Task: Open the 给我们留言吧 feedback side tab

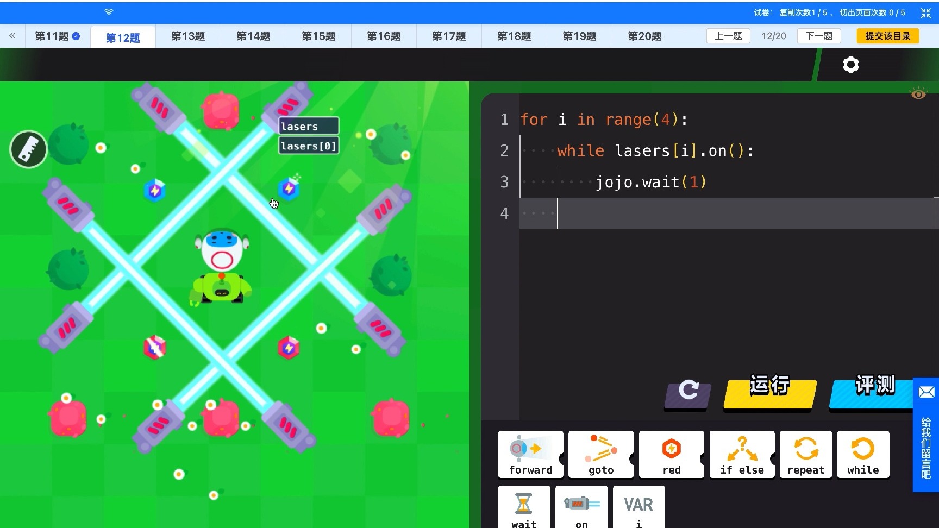Action: click(x=926, y=435)
